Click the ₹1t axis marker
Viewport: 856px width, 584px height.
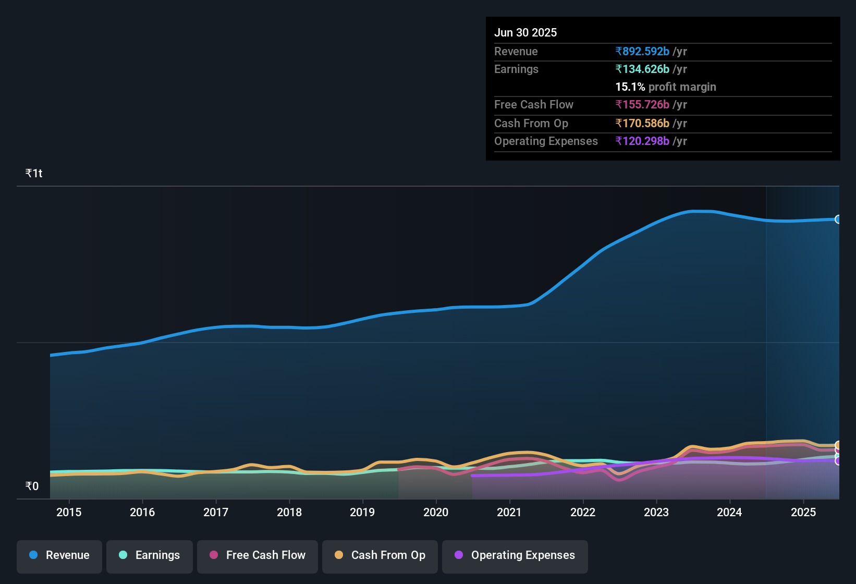tap(33, 173)
